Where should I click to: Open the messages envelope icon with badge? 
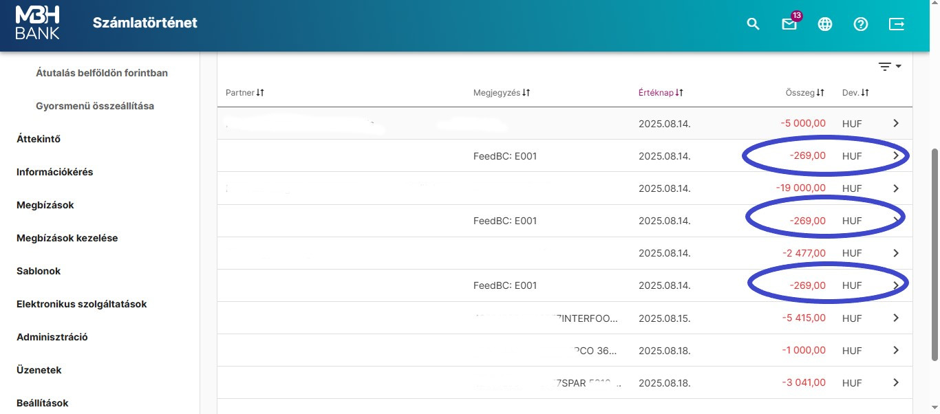pyautogui.click(x=789, y=24)
